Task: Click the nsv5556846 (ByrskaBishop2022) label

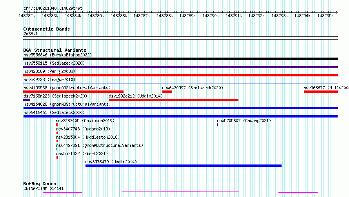Action: pyautogui.click(x=58, y=55)
